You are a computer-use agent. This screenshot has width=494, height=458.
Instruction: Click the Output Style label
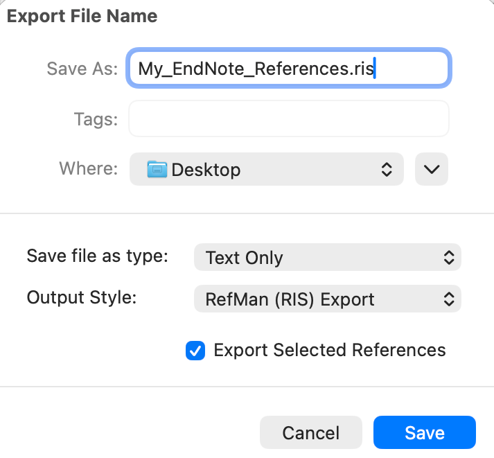(82, 297)
